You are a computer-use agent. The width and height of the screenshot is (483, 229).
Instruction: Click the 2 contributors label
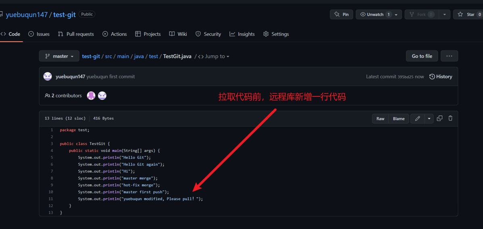(63, 96)
